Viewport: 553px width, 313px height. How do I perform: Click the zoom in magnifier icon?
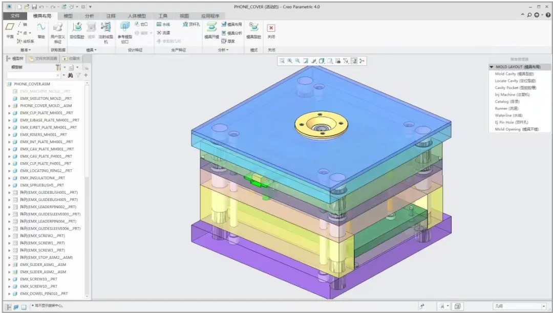click(x=290, y=61)
